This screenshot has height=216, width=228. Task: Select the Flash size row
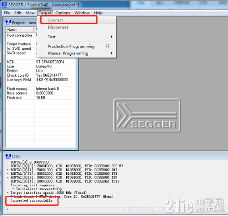[x=41, y=98]
